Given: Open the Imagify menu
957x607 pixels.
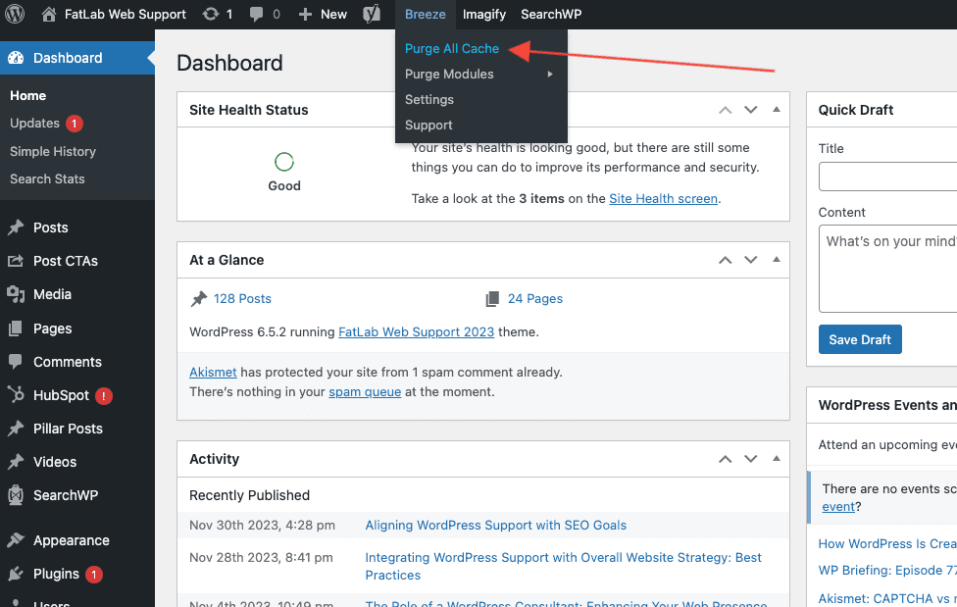Looking at the screenshot, I should (483, 14).
